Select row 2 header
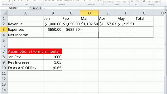 (4, 24)
